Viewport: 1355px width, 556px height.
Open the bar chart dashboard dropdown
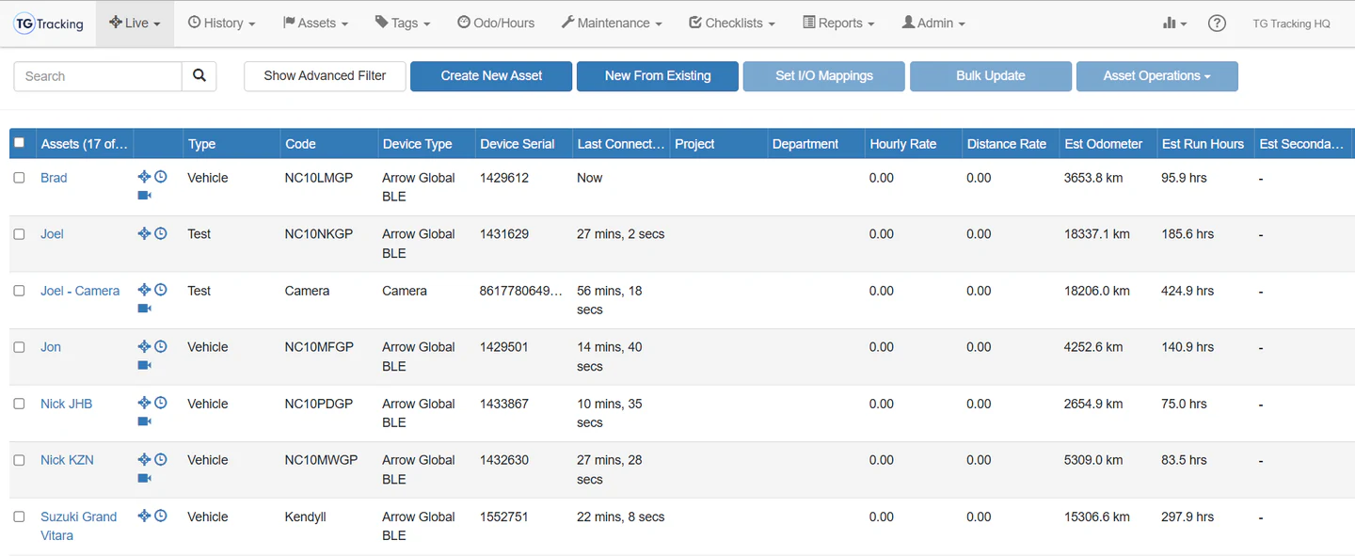tap(1174, 24)
